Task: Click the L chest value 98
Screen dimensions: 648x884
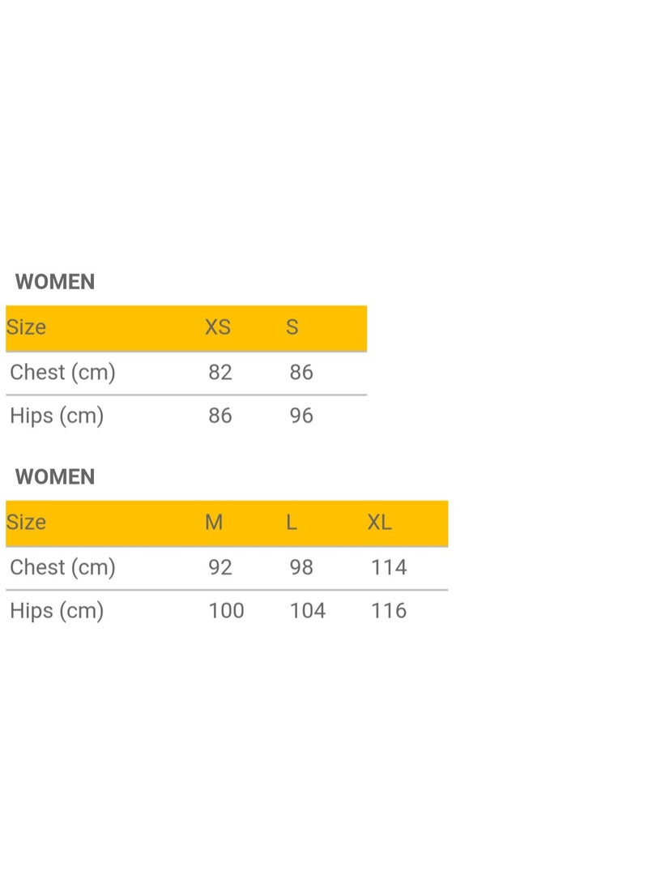Action: click(301, 567)
